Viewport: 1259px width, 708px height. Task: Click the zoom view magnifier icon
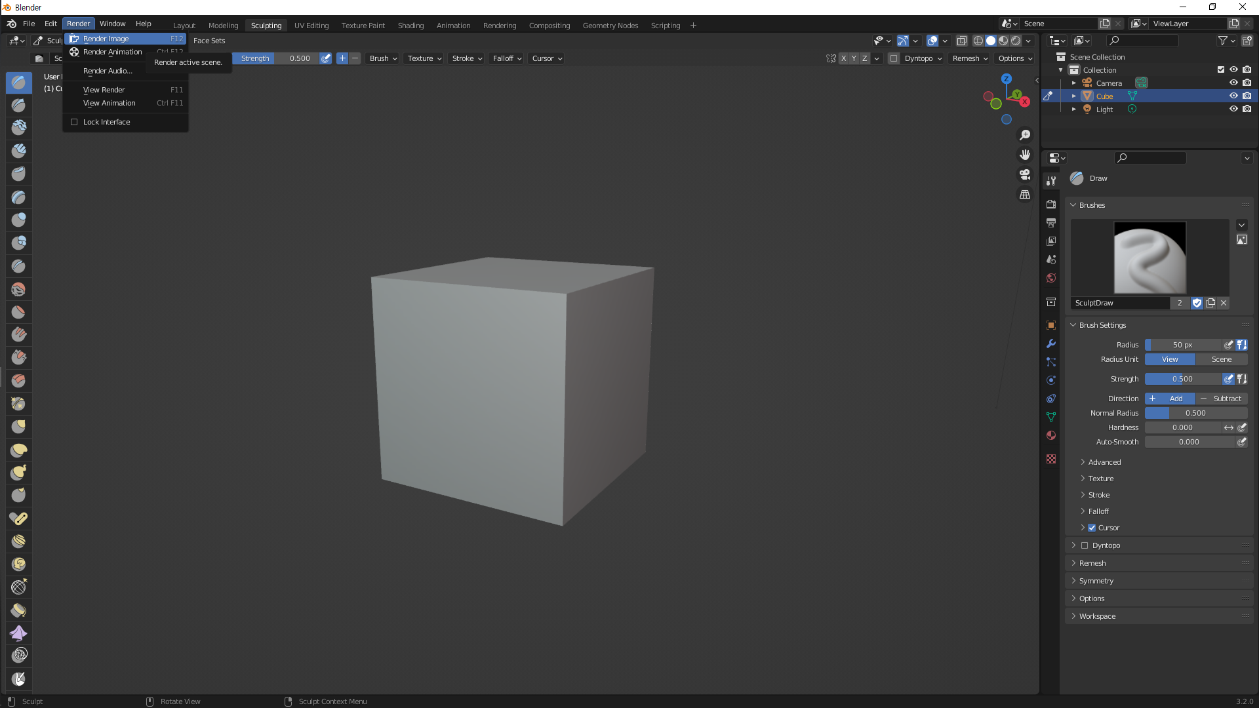[x=1024, y=135]
